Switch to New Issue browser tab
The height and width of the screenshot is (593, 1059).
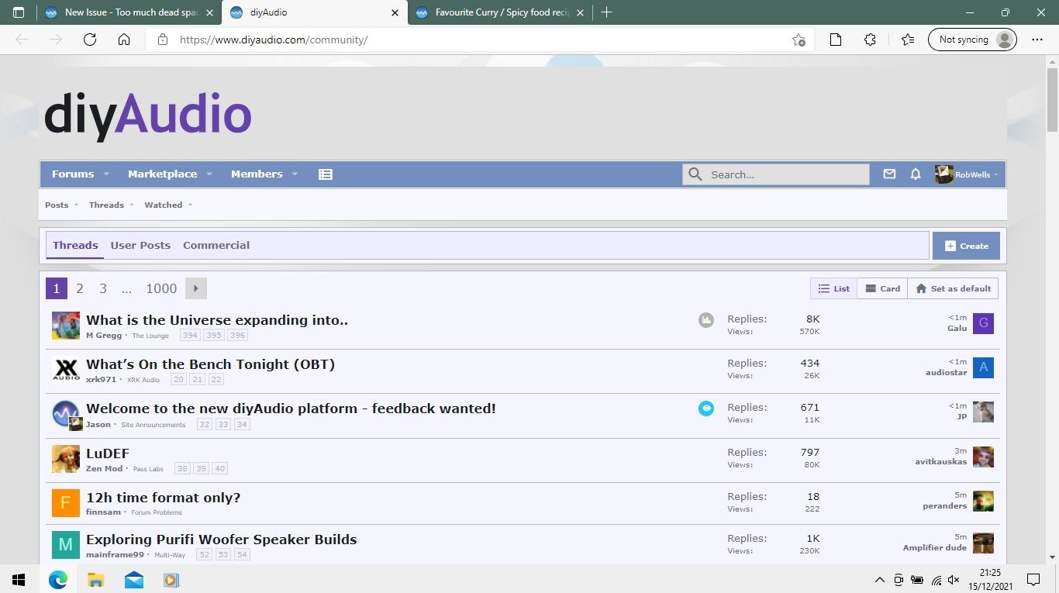129,12
